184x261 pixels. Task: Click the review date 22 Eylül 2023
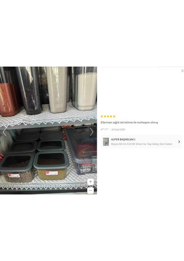point(118,130)
